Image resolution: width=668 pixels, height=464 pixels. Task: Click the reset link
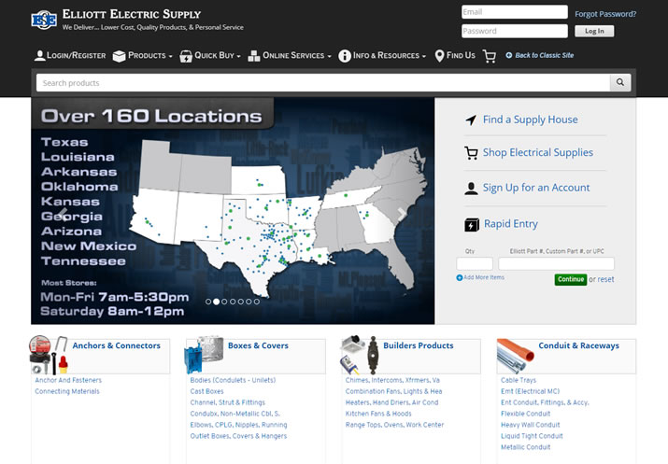tap(605, 280)
